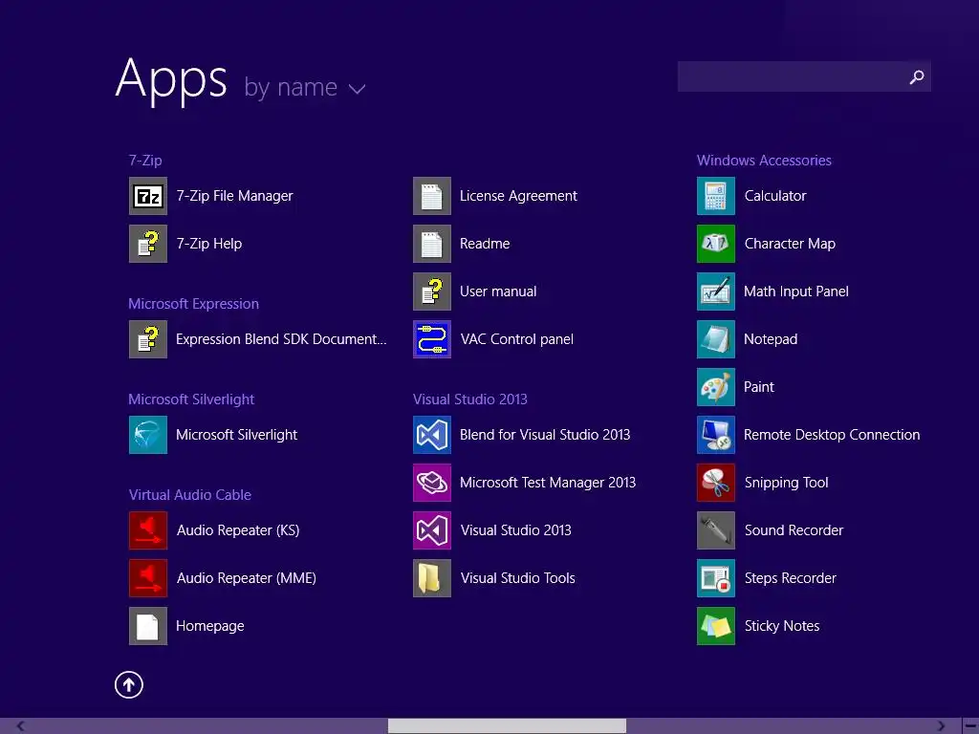Click the horizontal scrollbar thumb

click(x=507, y=726)
